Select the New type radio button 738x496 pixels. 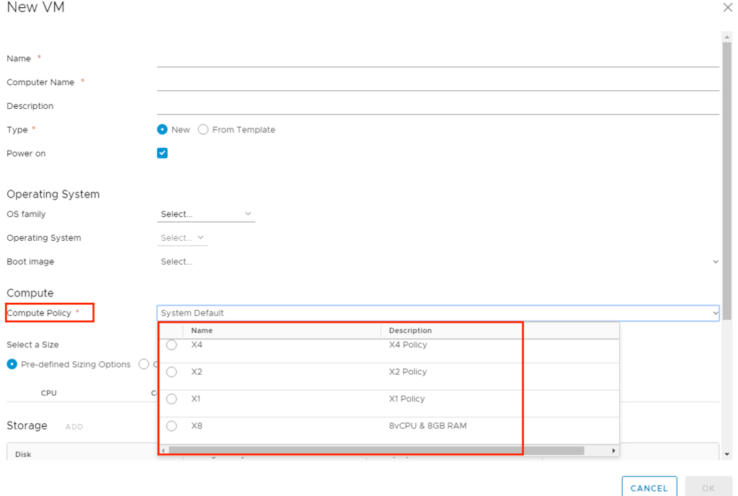coord(162,130)
